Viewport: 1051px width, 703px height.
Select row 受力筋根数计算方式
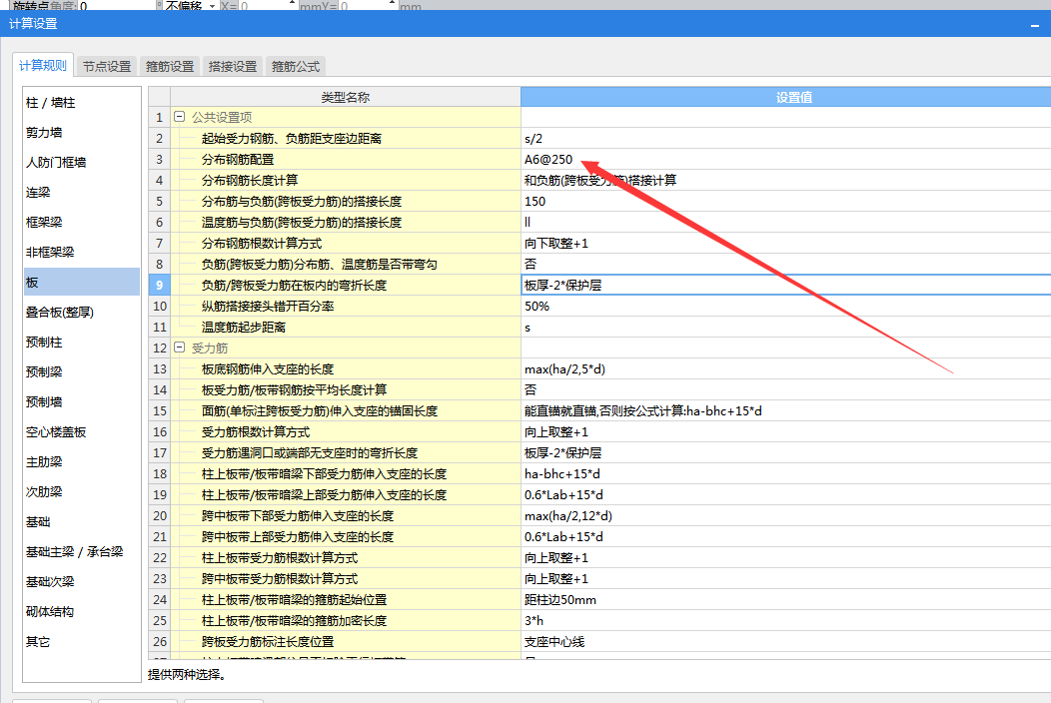pos(346,431)
